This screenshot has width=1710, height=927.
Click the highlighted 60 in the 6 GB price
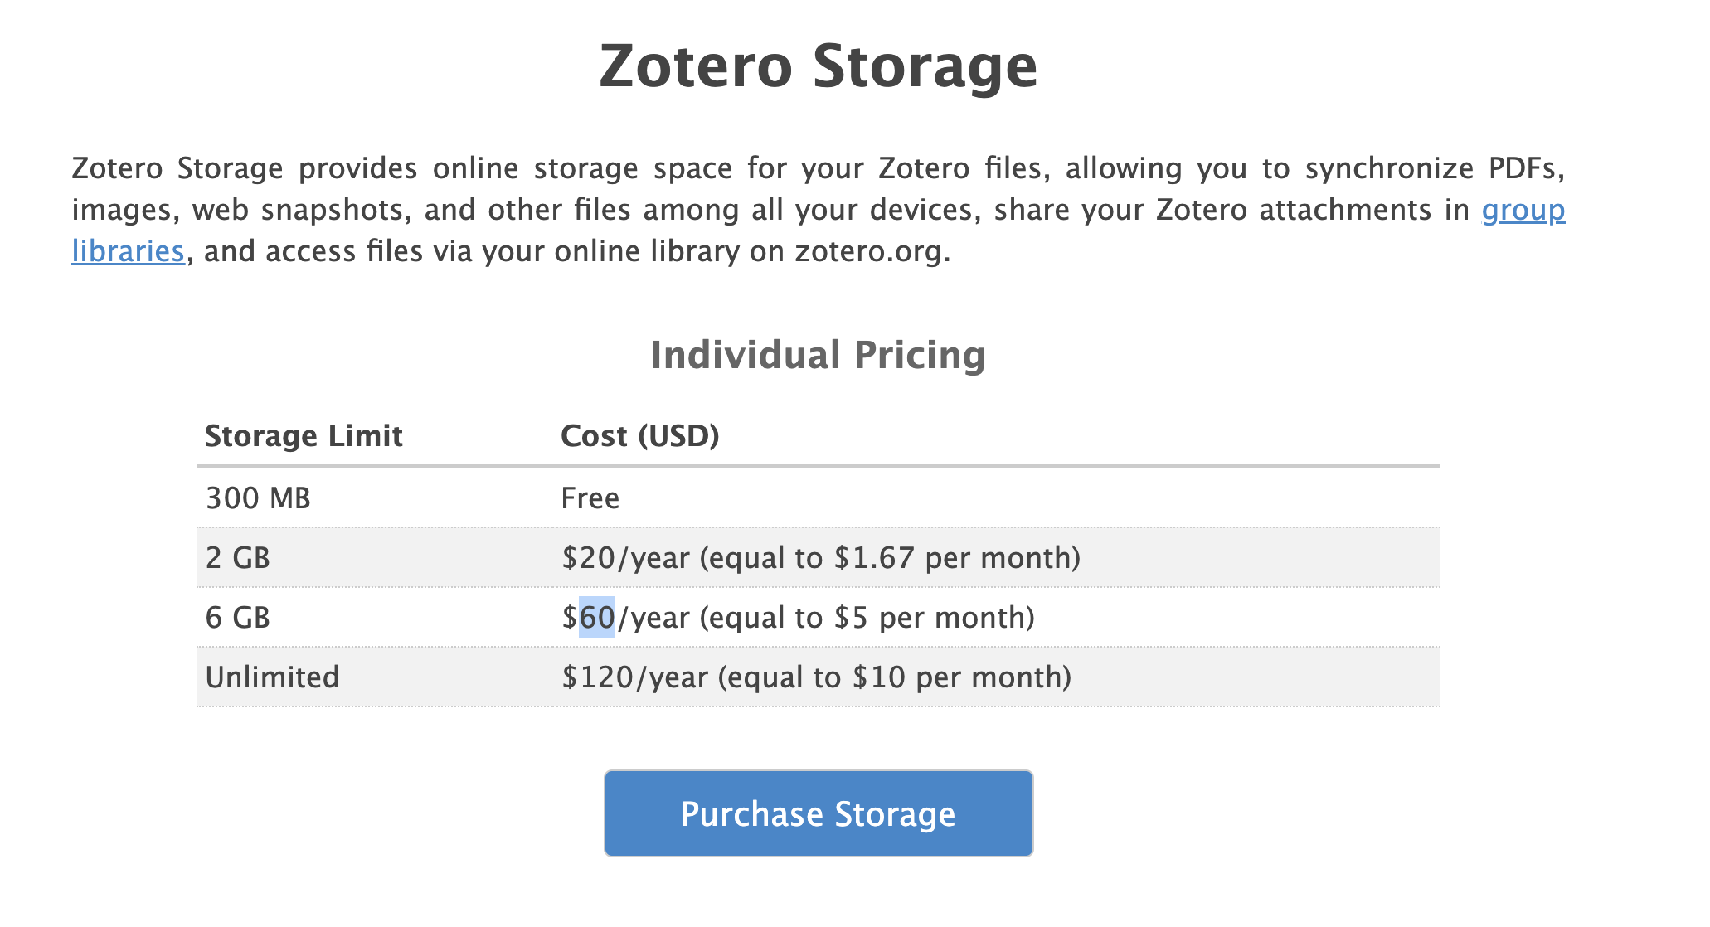click(597, 618)
